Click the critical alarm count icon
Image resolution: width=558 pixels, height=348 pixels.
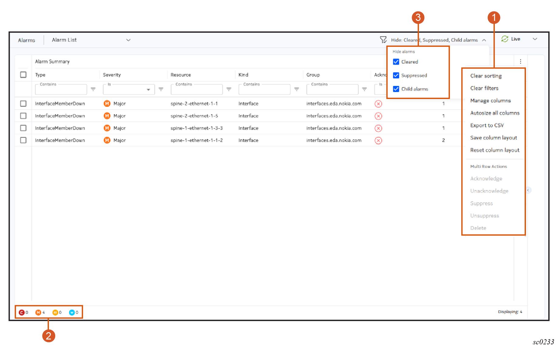[22, 312]
